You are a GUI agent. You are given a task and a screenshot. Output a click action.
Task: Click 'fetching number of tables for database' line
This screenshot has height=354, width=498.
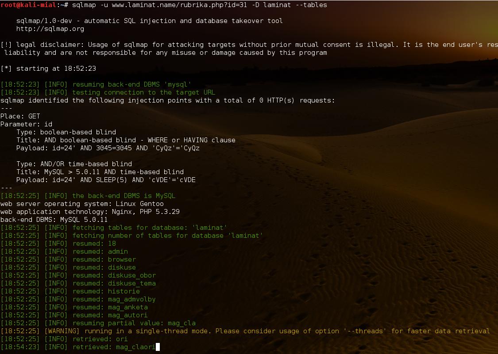(x=132, y=236)
